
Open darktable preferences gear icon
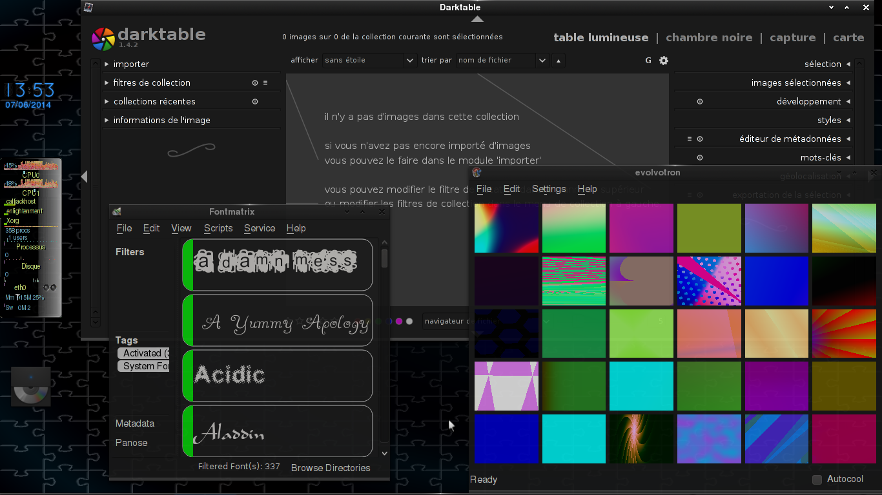(664, 61)
